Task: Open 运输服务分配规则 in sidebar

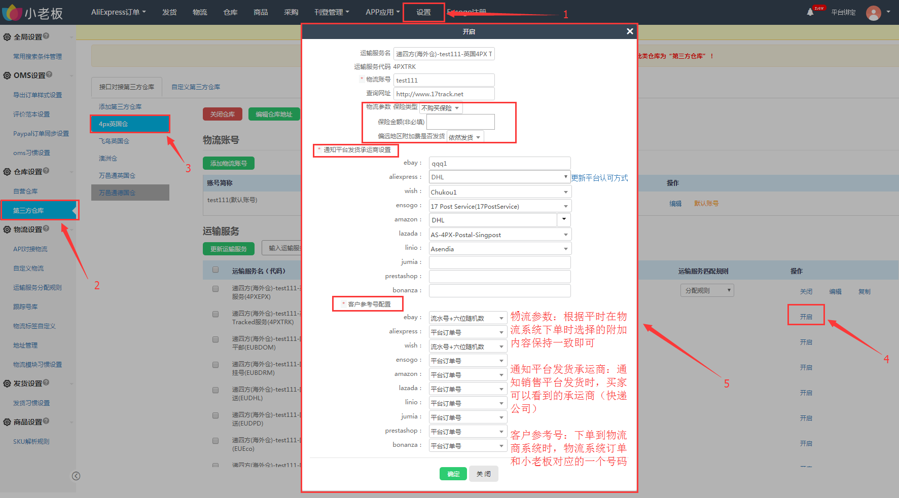Action: pyautogui.click(x=38, y=287)
